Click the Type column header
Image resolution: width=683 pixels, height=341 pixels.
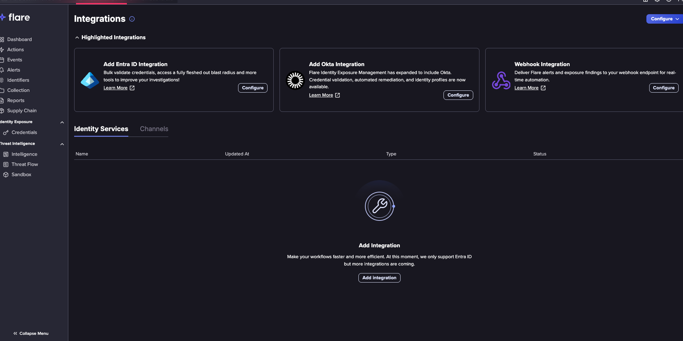[391, 154]
